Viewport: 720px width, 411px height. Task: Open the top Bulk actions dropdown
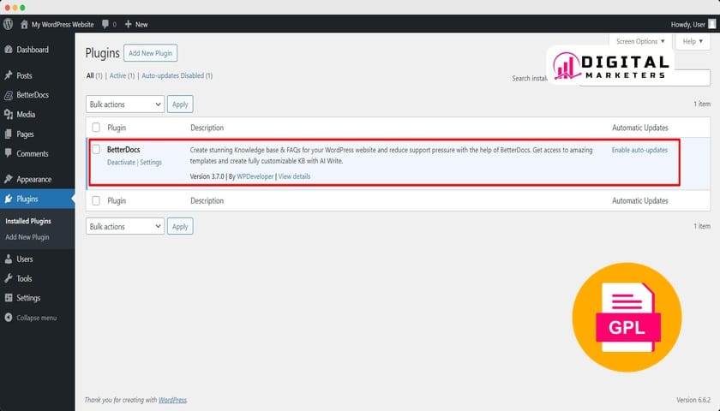point(124,104)
